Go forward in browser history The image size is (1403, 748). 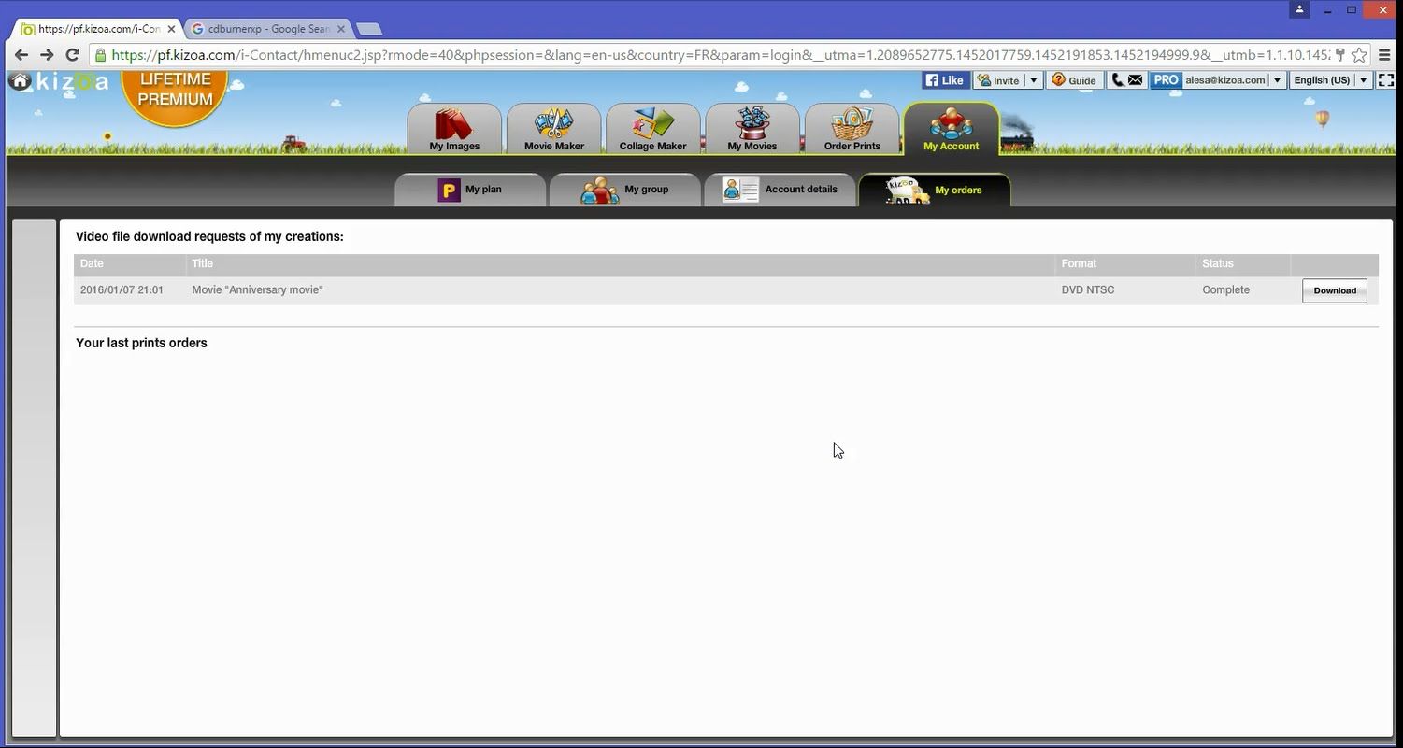(47, 55)
